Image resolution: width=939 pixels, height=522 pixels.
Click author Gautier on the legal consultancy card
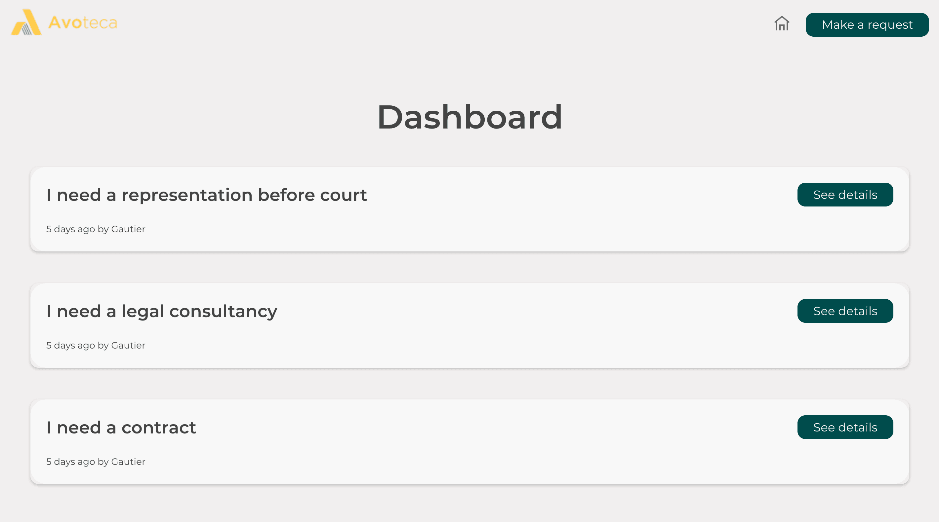[x=128, y=345]
